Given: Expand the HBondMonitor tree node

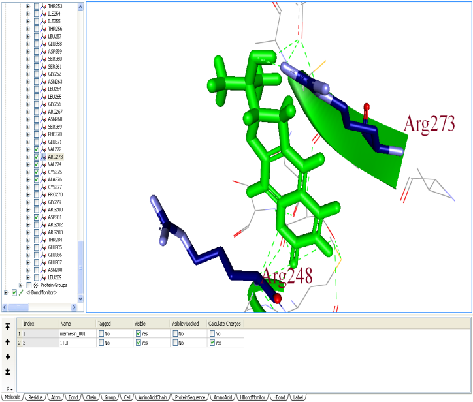Looking at the screenshot, I should tap(6, 293).
